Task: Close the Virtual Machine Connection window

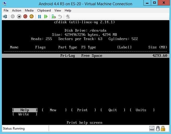Action: pyautogui.click(x=164, y=3)
